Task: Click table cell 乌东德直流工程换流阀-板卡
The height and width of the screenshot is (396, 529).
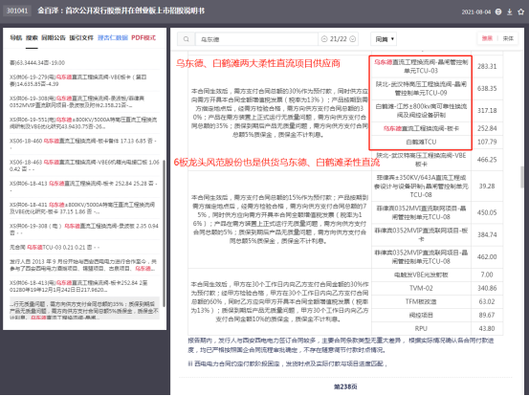Action: 421,128
